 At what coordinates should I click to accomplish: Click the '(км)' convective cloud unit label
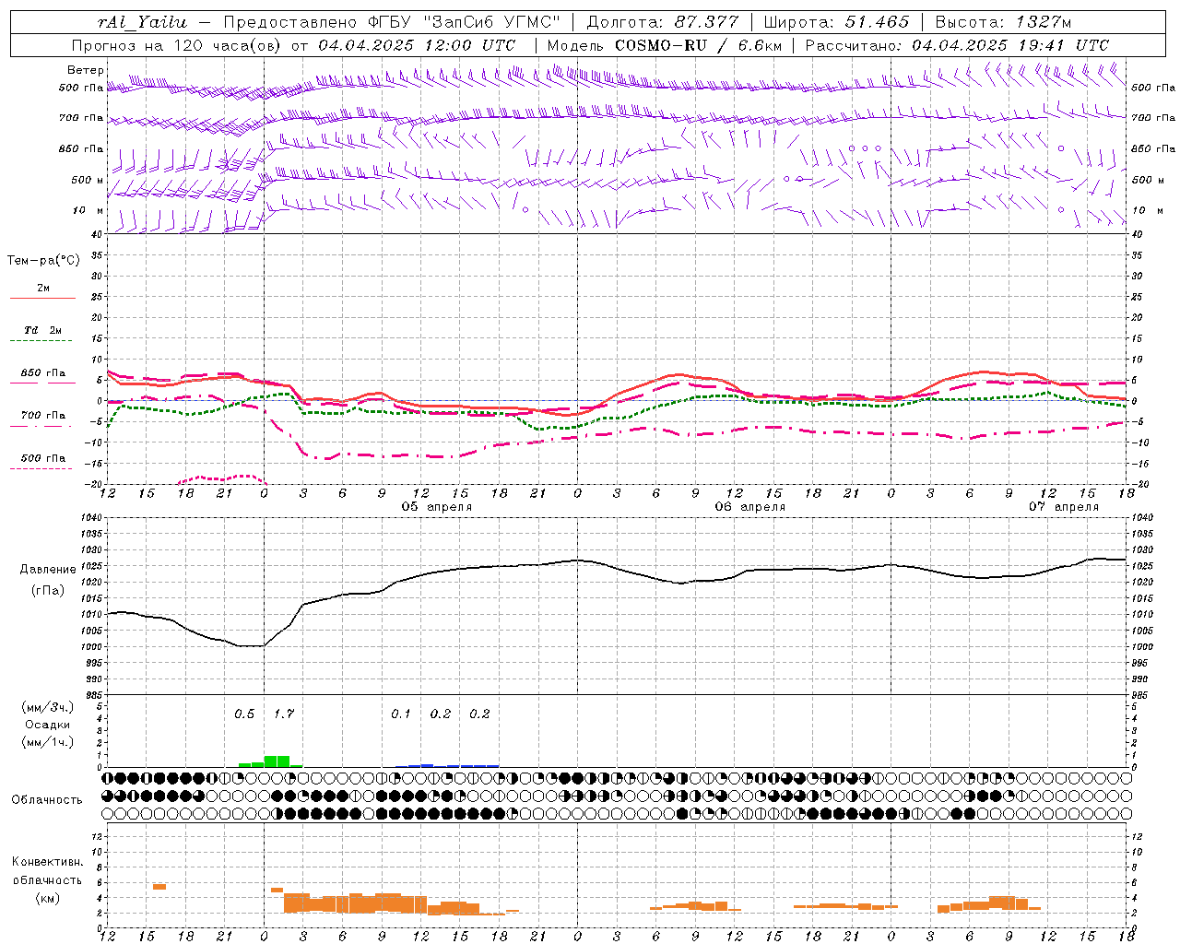click(x=48, y=898)
